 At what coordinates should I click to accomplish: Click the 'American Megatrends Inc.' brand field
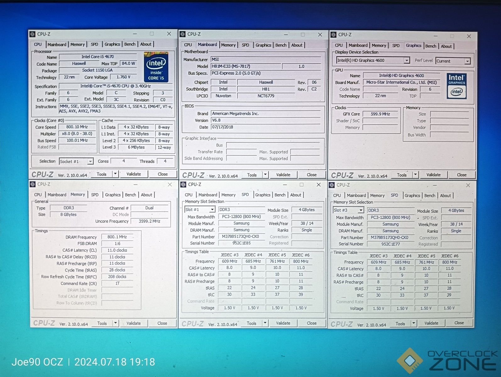(x=266, y=114)
